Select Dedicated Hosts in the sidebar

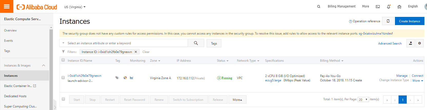pos(15,96)
